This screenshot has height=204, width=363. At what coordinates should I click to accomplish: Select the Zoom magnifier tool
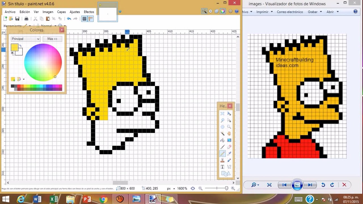tap(229, 127)
